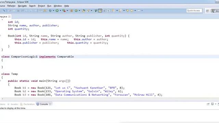Open the External Tools dropdown arrow
Screen dimensions: 219x123
(67, 11)
